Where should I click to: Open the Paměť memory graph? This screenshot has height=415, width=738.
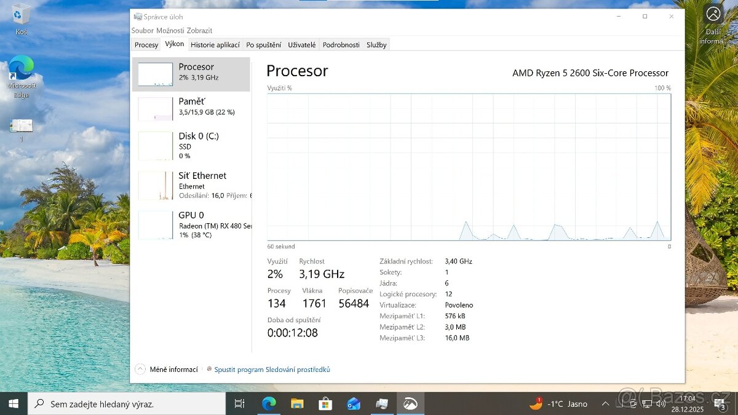click(191, 108)
